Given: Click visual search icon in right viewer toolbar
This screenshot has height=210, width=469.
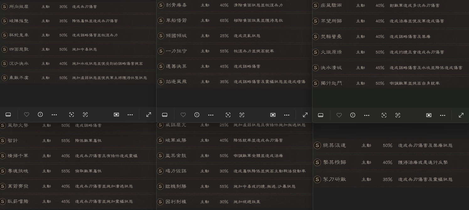Looking at the screenshot, I should [x=384, y=115].
